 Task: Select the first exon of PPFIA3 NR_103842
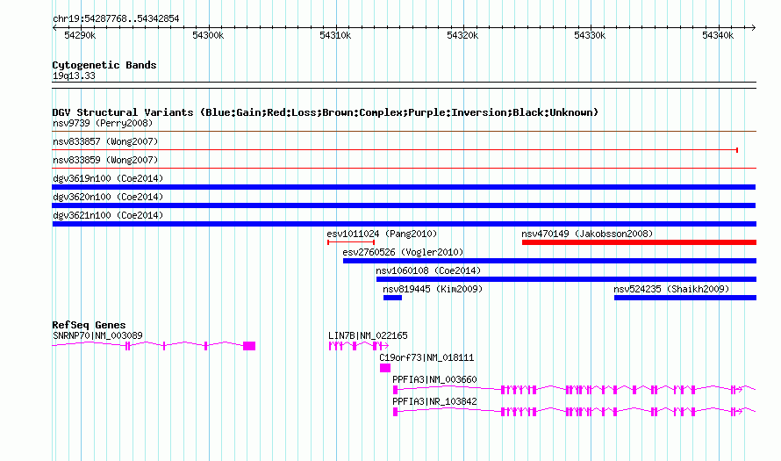click(396, 412)
